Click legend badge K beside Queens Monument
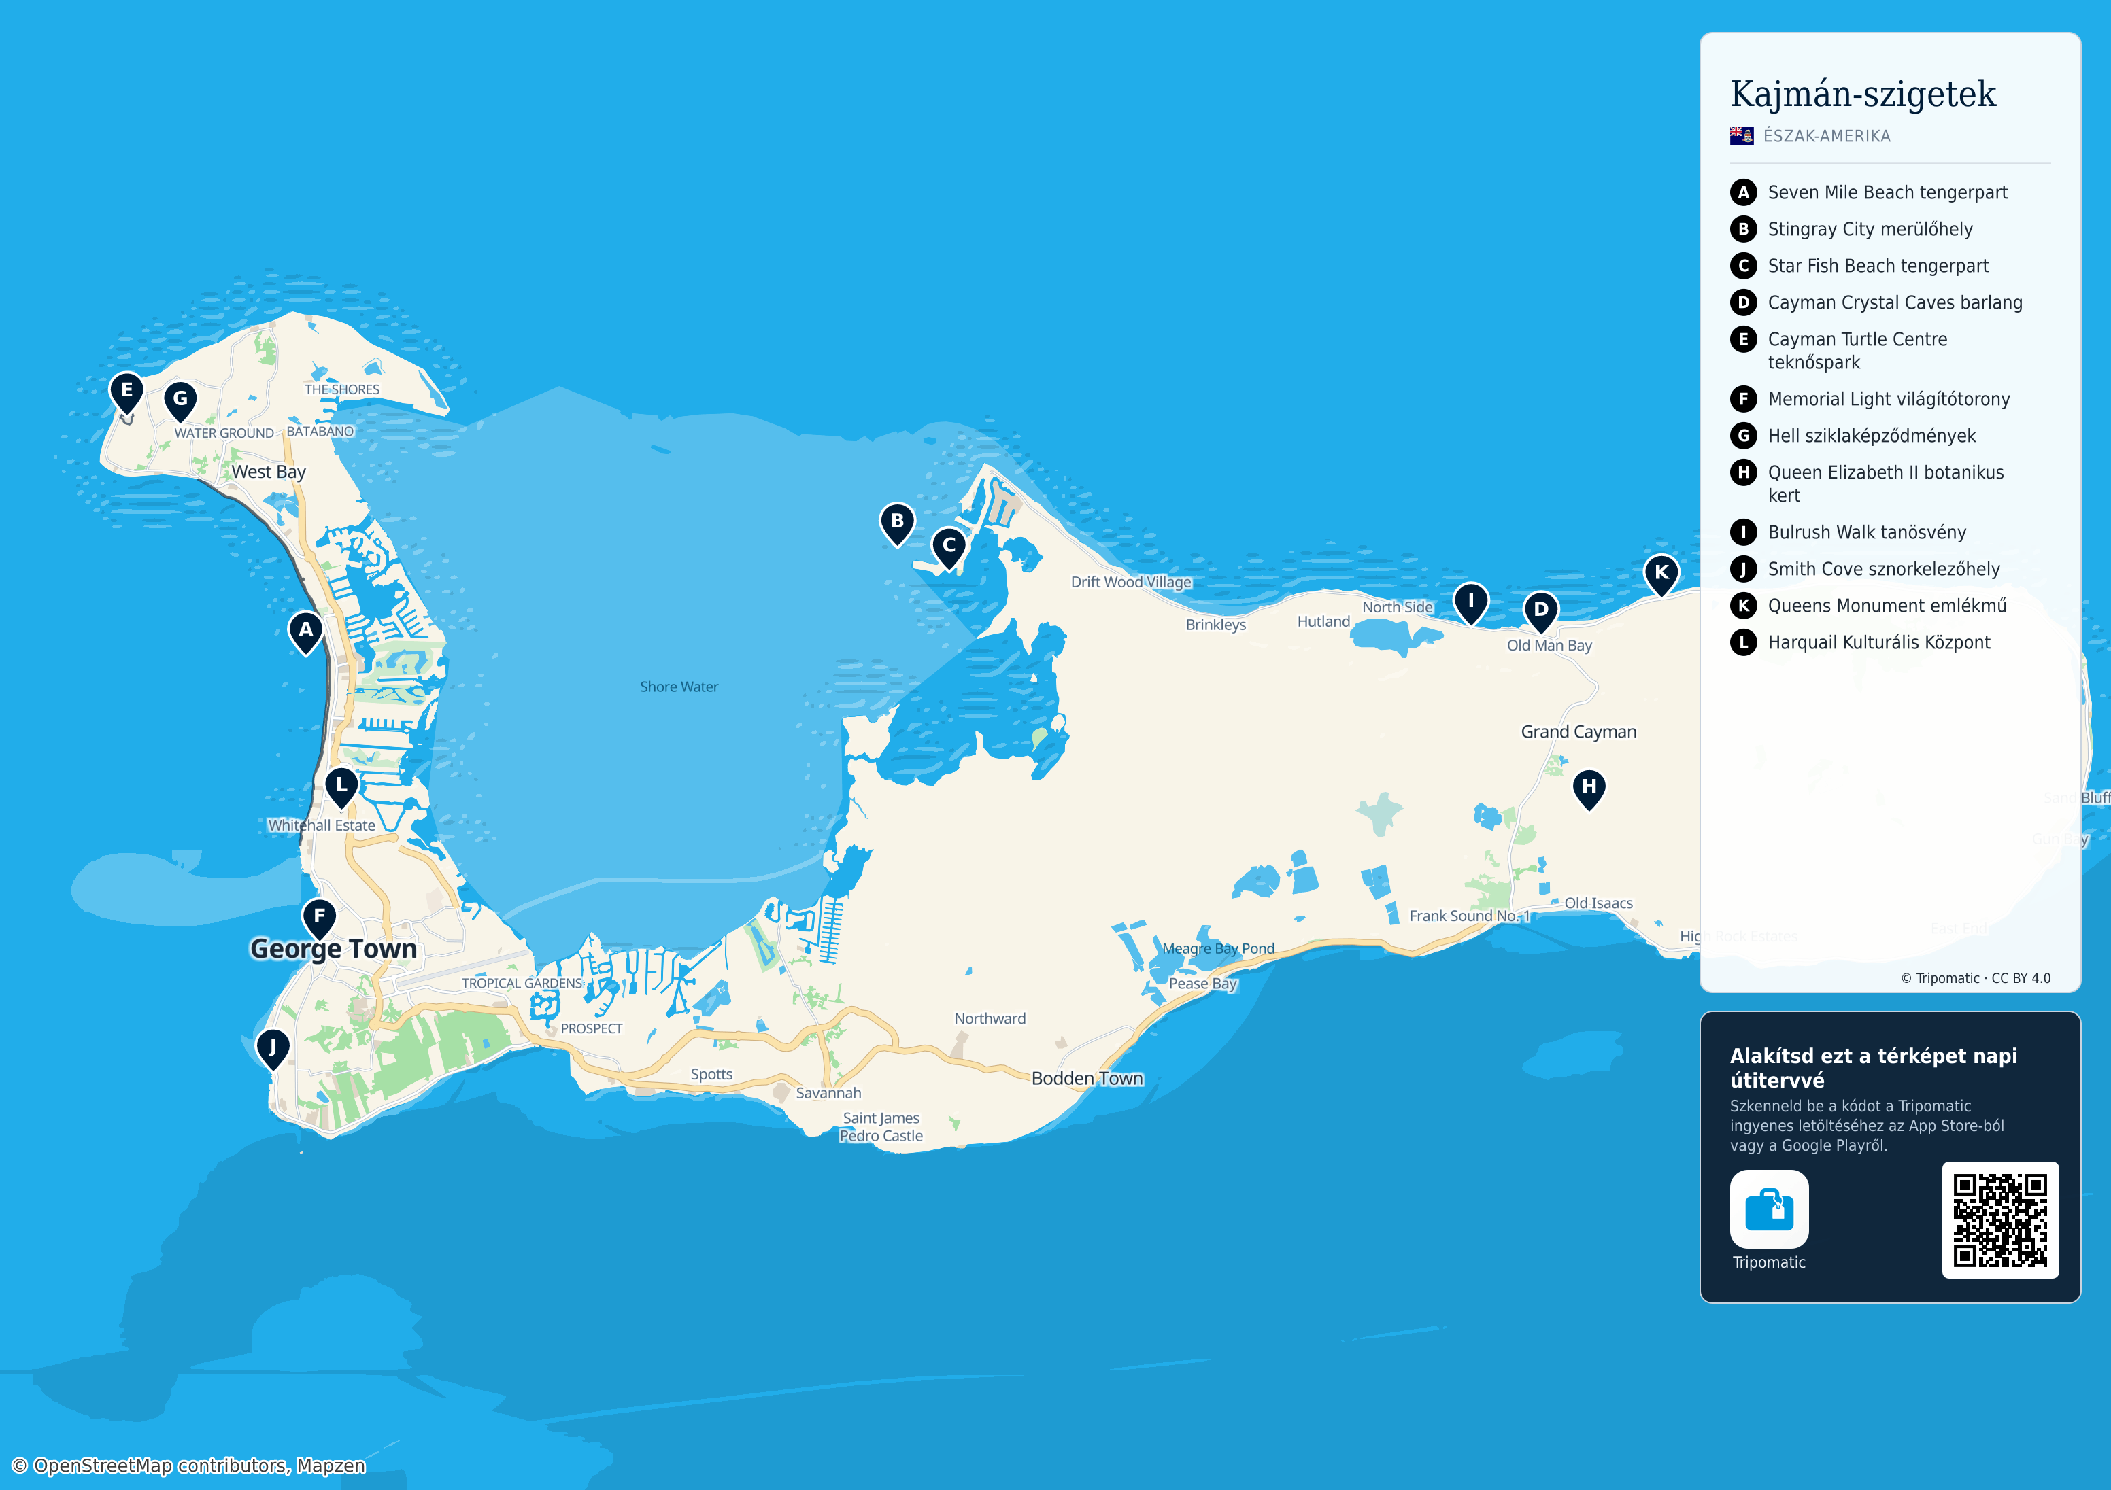2111x1490 pixels. 1743,606
